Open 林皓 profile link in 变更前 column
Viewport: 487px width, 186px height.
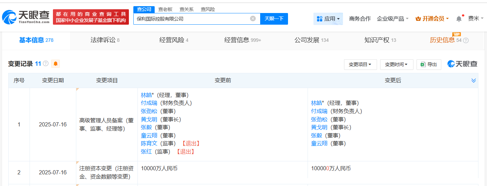tap(146, 95)
